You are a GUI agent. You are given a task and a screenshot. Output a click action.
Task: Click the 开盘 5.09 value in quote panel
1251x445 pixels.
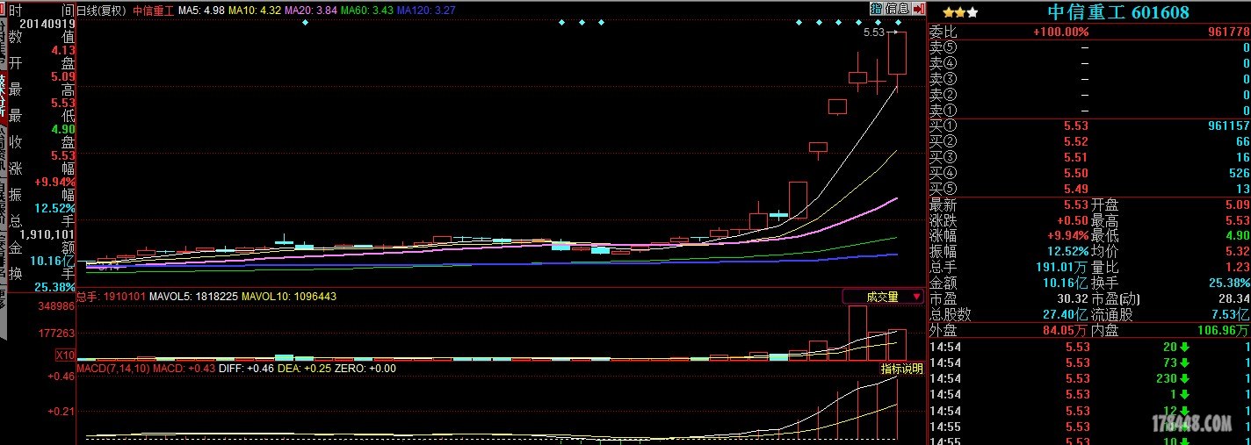click(x=1236, y=204)
